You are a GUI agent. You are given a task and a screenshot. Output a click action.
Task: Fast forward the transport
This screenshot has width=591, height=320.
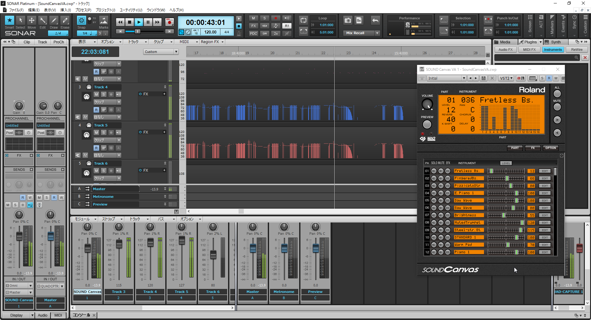157,22
